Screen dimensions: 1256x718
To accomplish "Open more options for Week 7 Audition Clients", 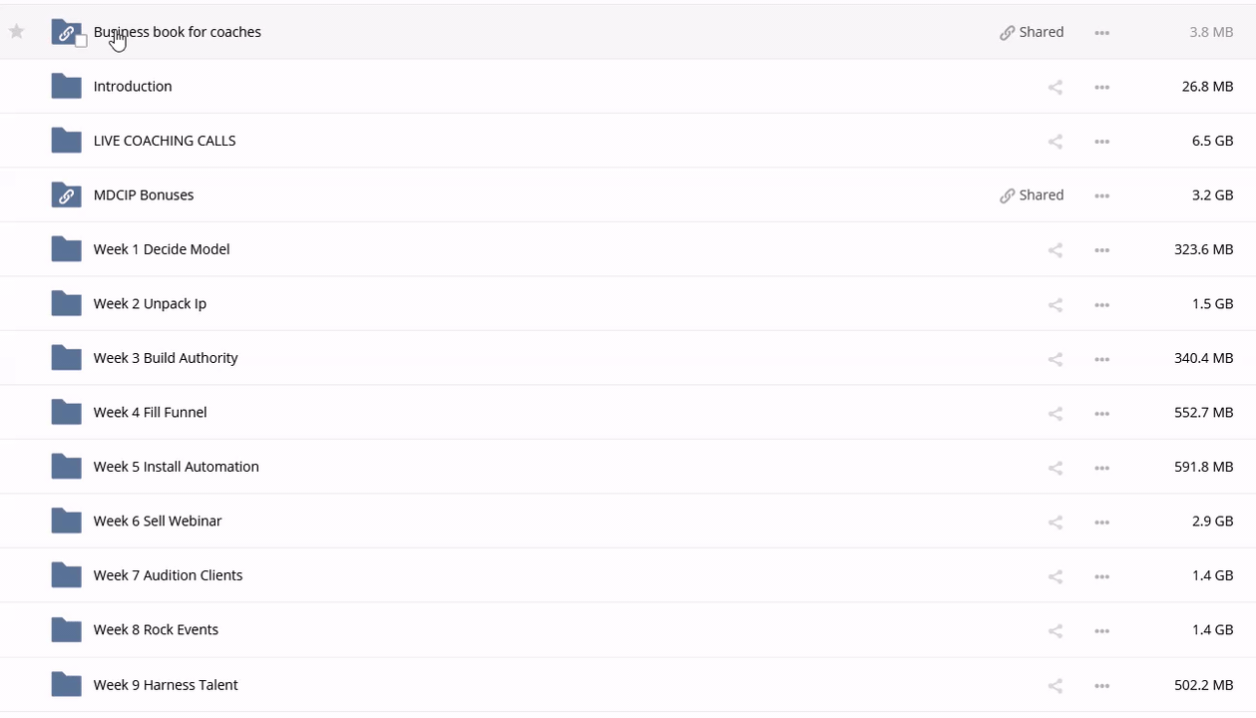I will (1101, 576).
